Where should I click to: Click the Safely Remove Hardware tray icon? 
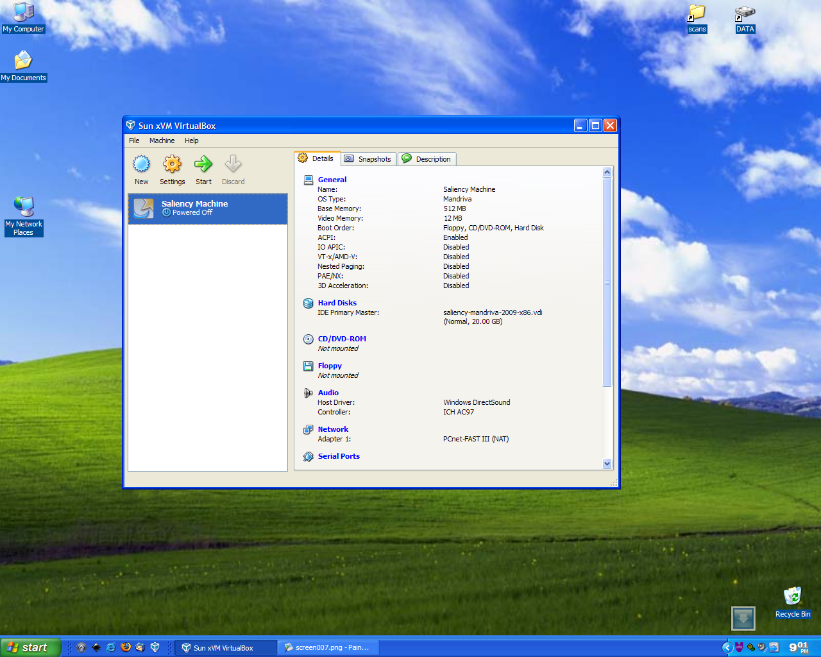coord(750,647)
